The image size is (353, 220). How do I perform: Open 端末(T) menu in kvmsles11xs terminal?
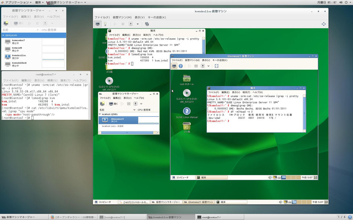point(147,35)
